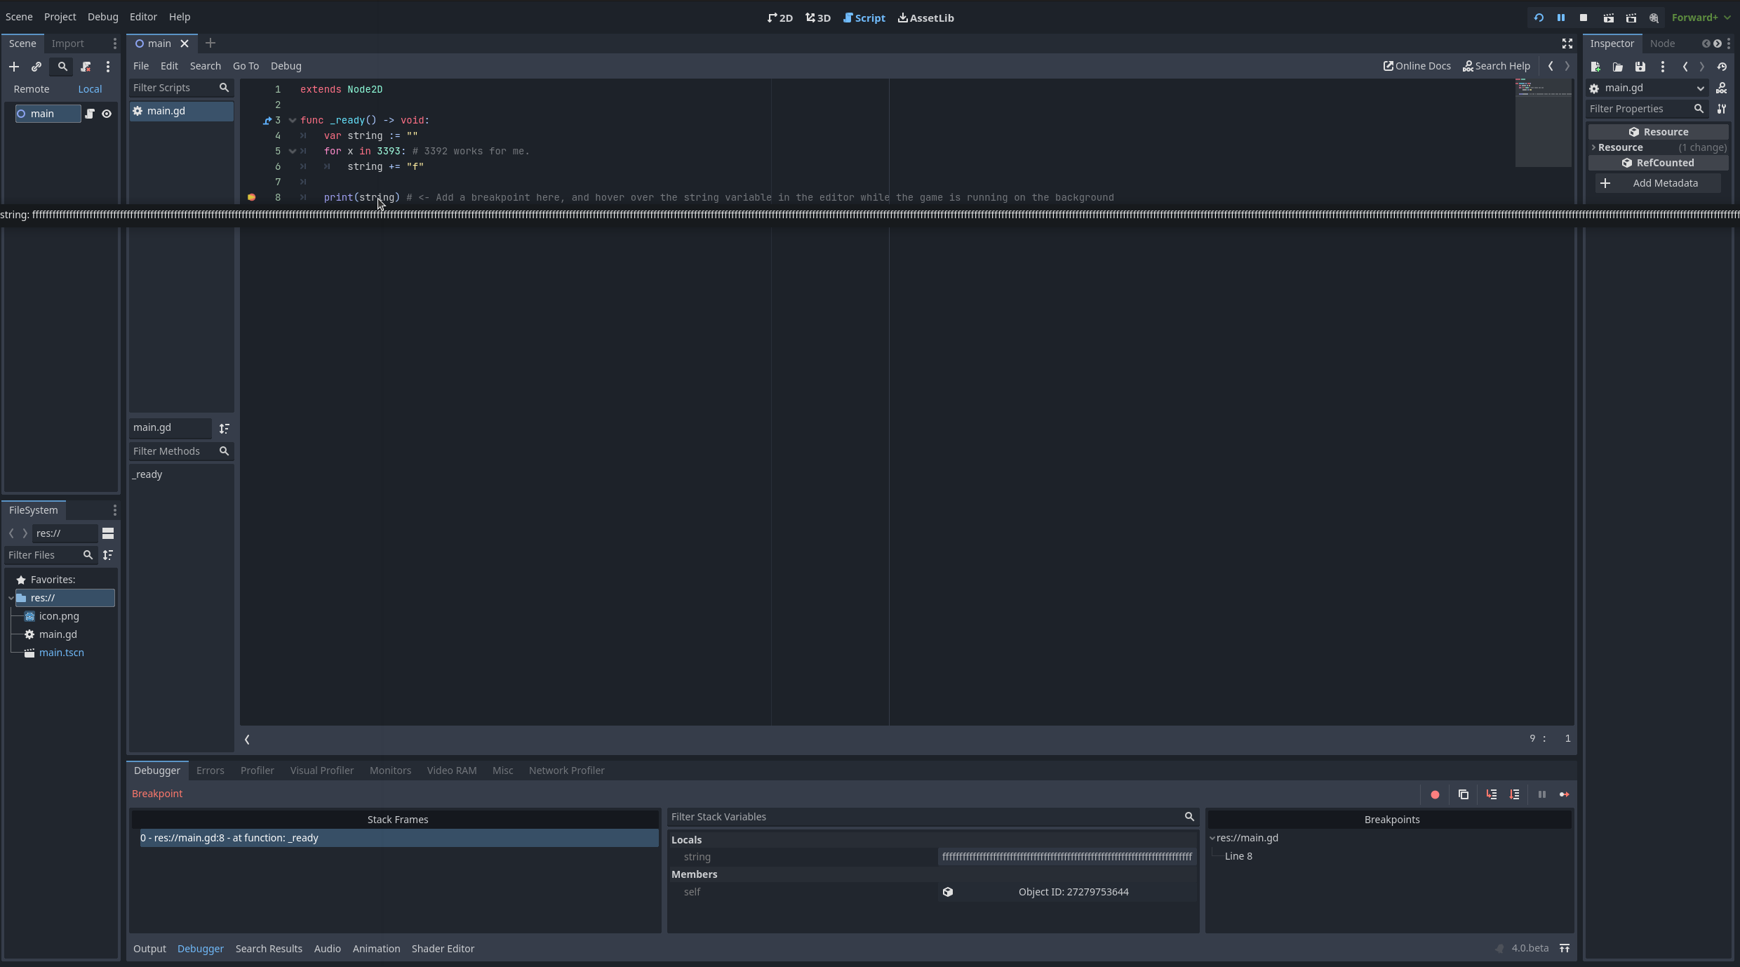Toggle distraction-free mode in the script editor
The image size is (1740, 967).
(1567, 44)
